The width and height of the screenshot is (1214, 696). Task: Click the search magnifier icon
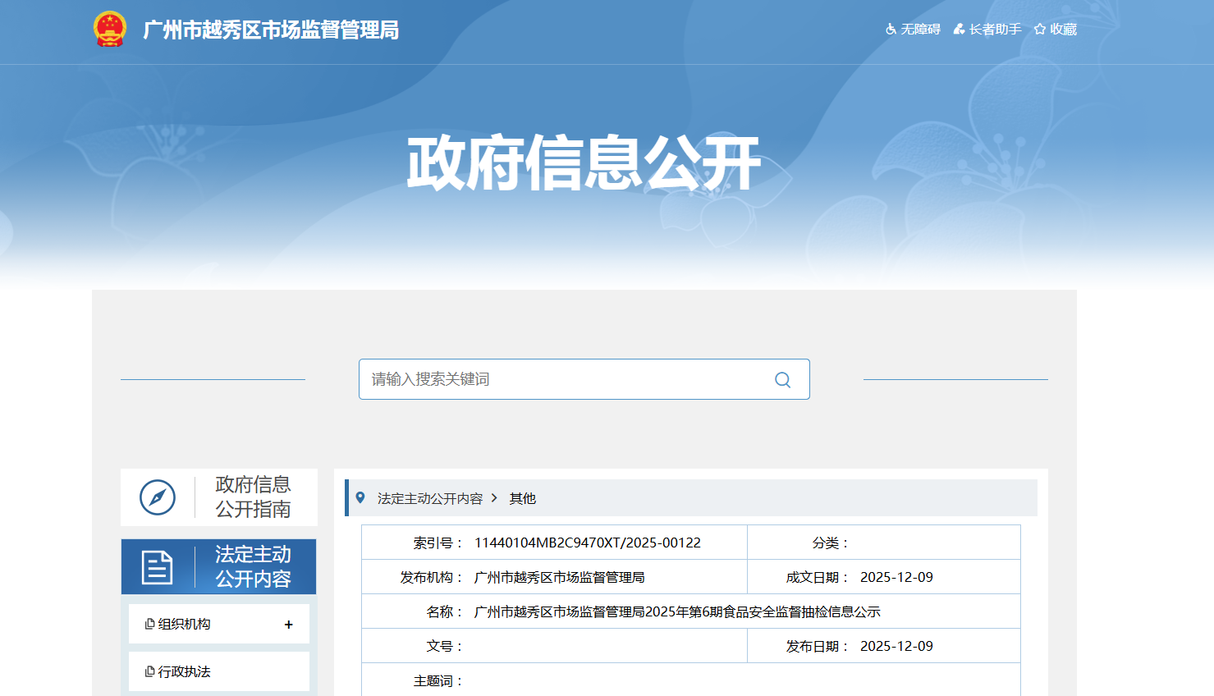coord(782,380)
